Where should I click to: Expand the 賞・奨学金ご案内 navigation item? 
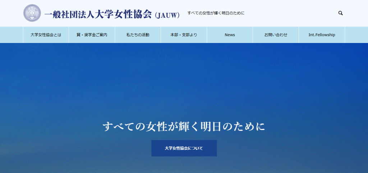pos(92,35)
